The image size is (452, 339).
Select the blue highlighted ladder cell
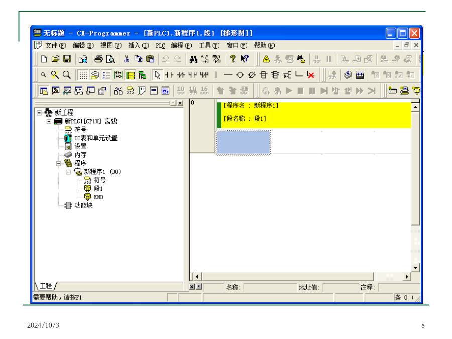(x=244, y=143)
